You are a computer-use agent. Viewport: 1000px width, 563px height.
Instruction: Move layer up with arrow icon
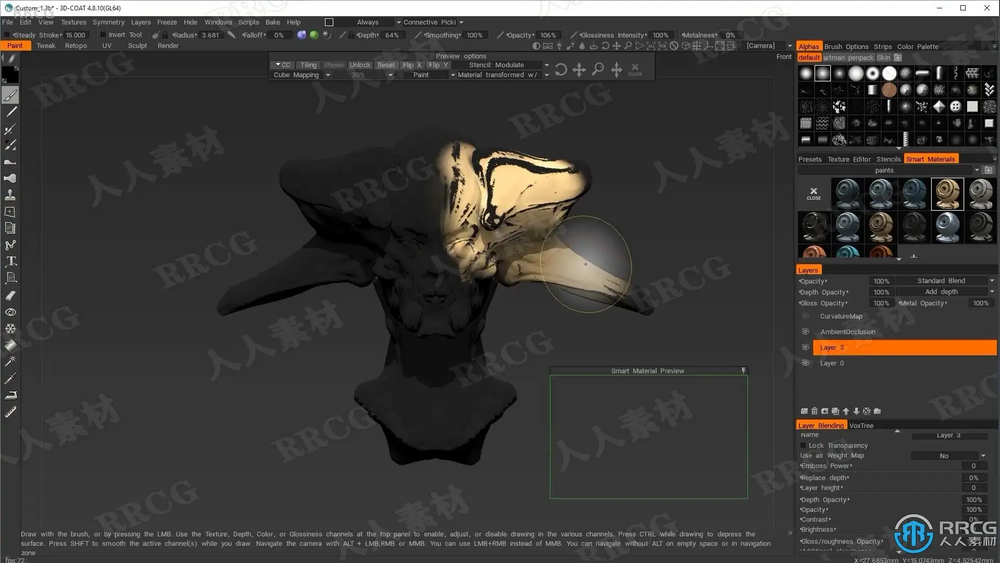pyautogui.click(x=846, y=411)
